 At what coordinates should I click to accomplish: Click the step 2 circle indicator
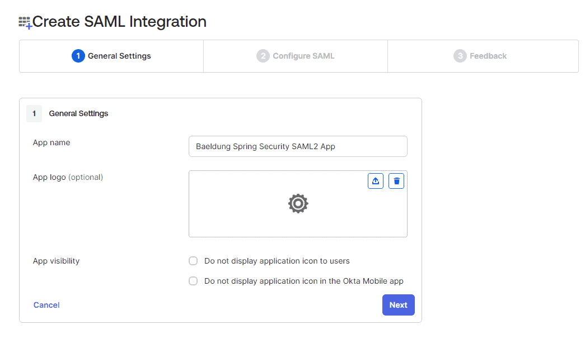pos(263,56)
